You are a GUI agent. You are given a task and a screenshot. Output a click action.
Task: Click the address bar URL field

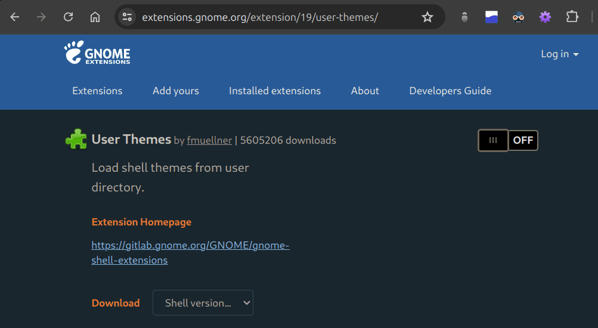(268, 17)
